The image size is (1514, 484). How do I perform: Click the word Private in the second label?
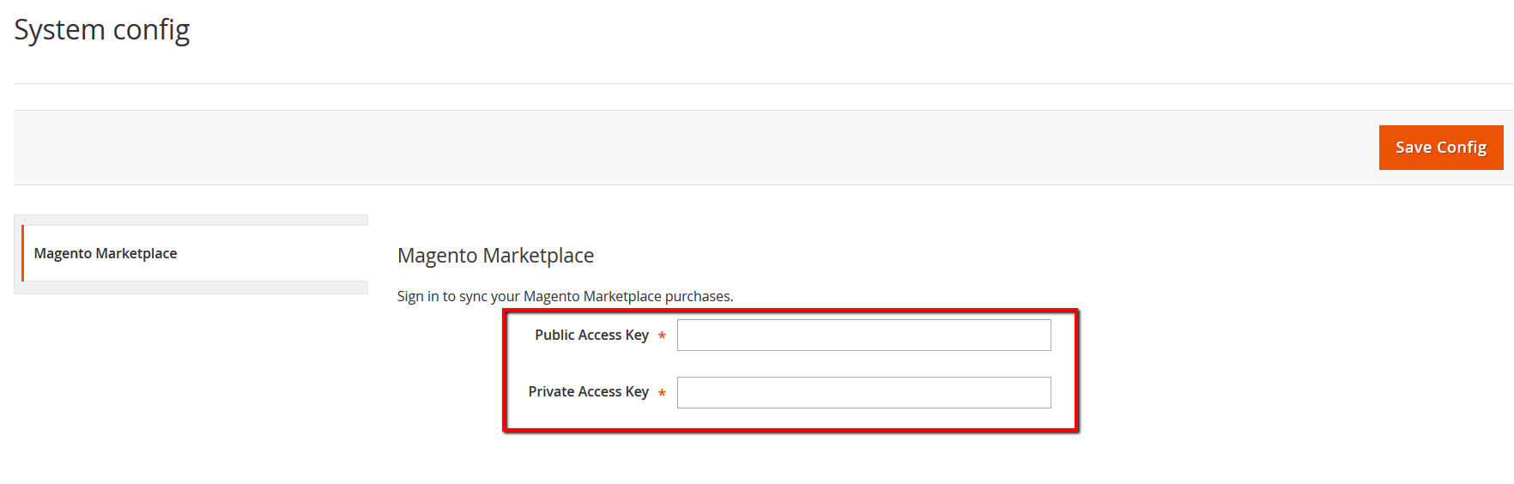click(551, 391)
